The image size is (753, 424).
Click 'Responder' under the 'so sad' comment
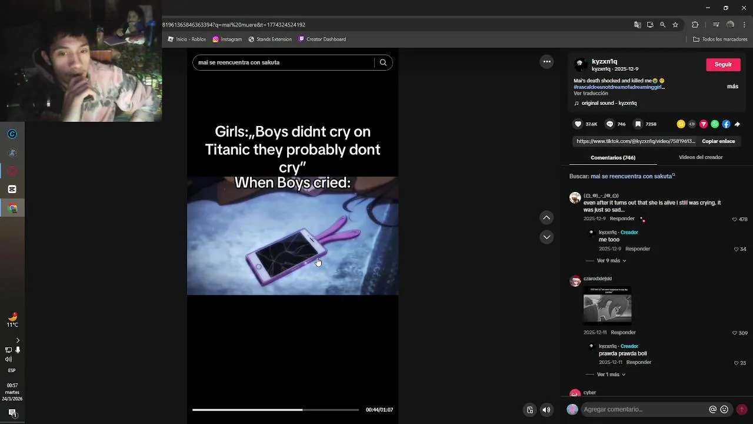622,219
